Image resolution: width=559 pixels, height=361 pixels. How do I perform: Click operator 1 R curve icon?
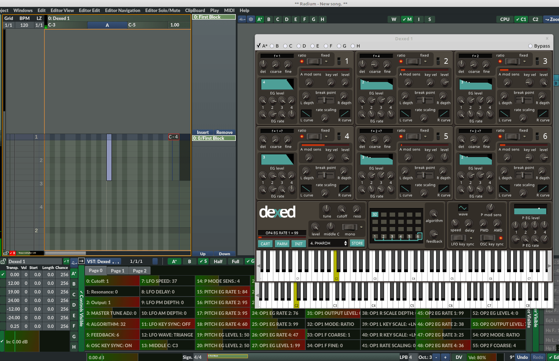pos(345,113)
